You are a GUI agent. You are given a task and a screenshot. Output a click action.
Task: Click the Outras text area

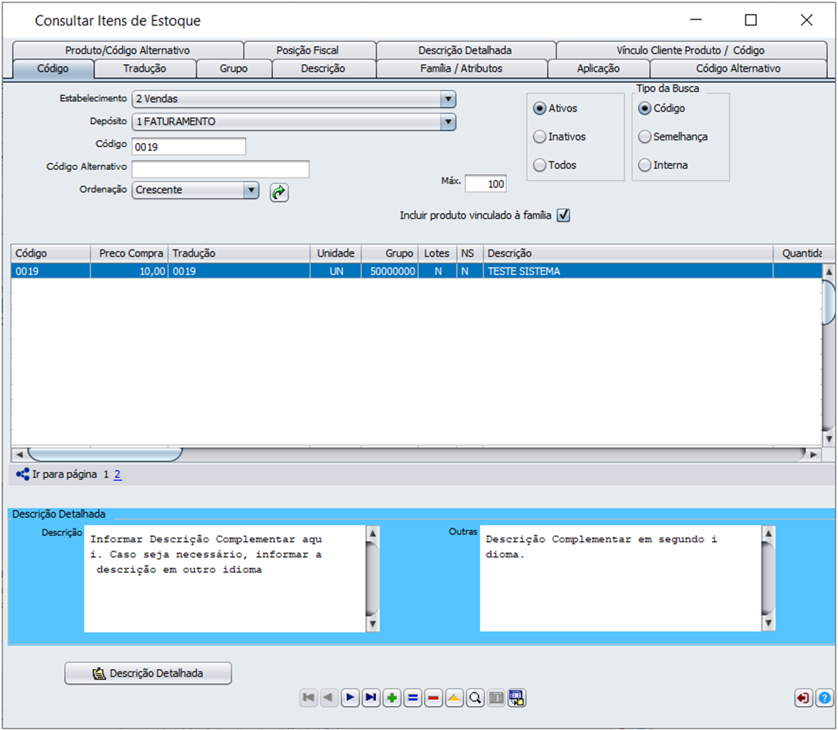click(620, 579)
